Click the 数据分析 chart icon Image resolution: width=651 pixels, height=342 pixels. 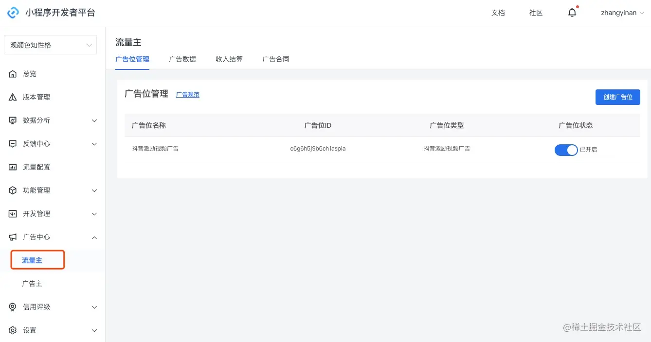pyautogui.click(x=13, y=120)
